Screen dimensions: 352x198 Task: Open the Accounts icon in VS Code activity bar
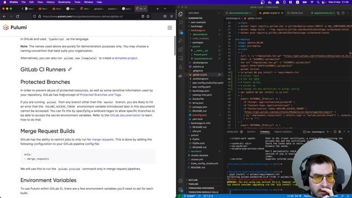pos(180,181)
